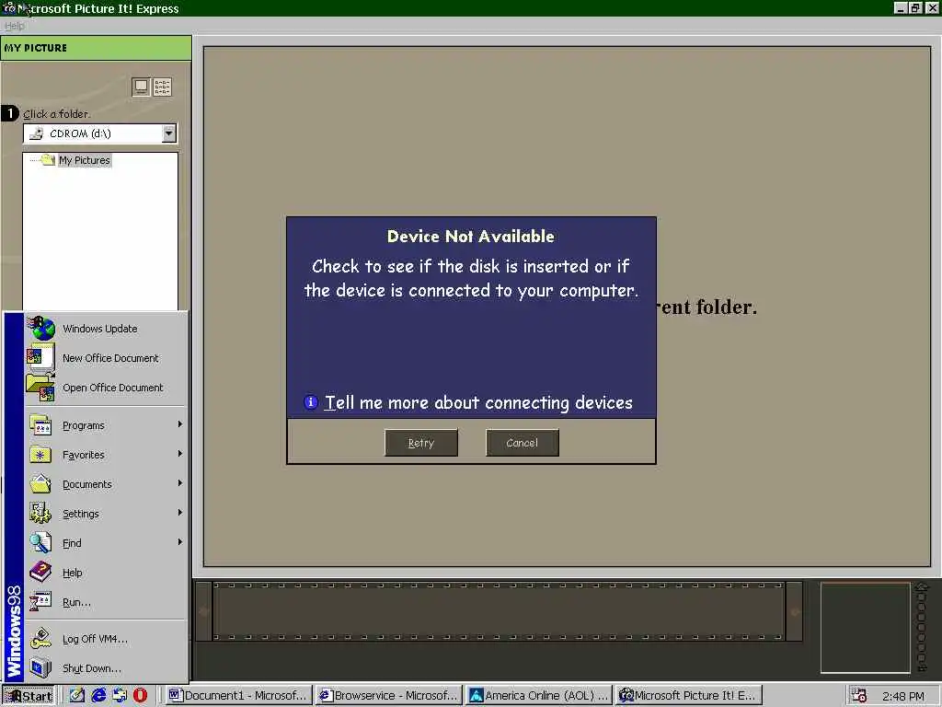The height and width of the screenshot is (707, 942).
Task: Switch to Browservice taskbar button
Action: [389, 696]
